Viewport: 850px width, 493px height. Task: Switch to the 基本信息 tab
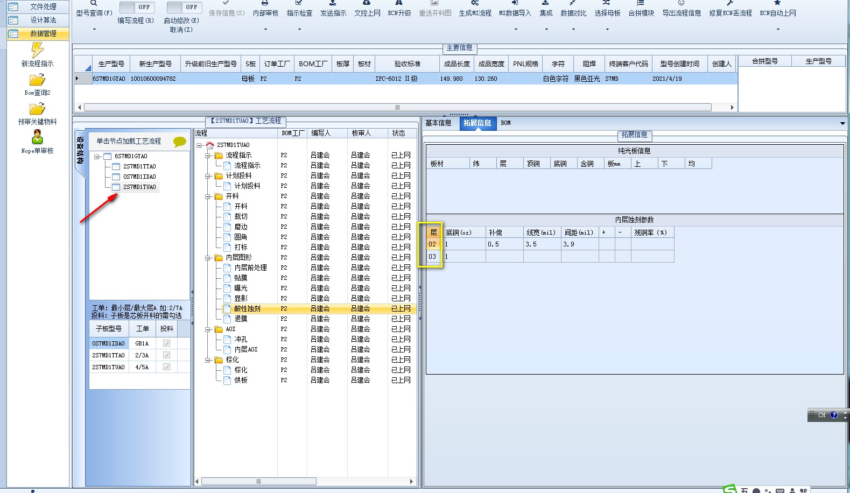(438, 123)
